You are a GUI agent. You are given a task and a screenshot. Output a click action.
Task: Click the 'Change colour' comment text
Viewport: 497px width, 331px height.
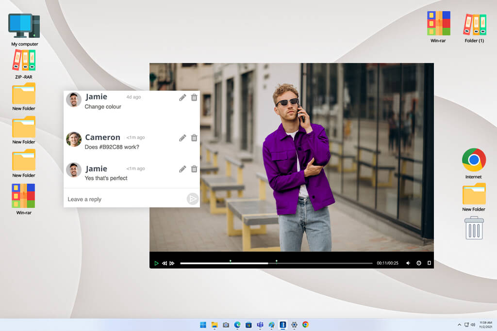103,107
